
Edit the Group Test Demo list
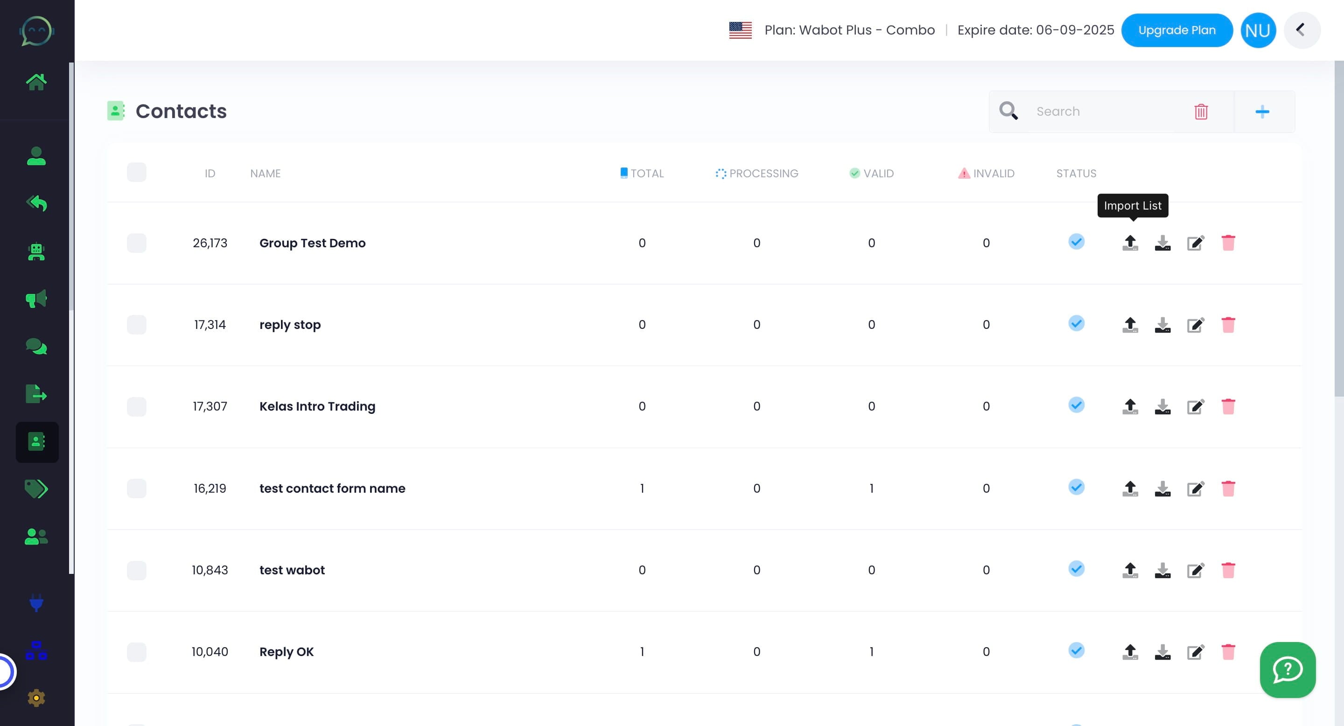[1195, 243]
